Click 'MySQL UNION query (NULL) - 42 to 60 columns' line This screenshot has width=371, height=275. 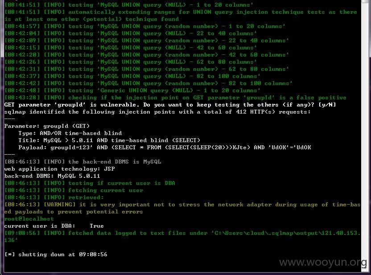coord(131,48)
